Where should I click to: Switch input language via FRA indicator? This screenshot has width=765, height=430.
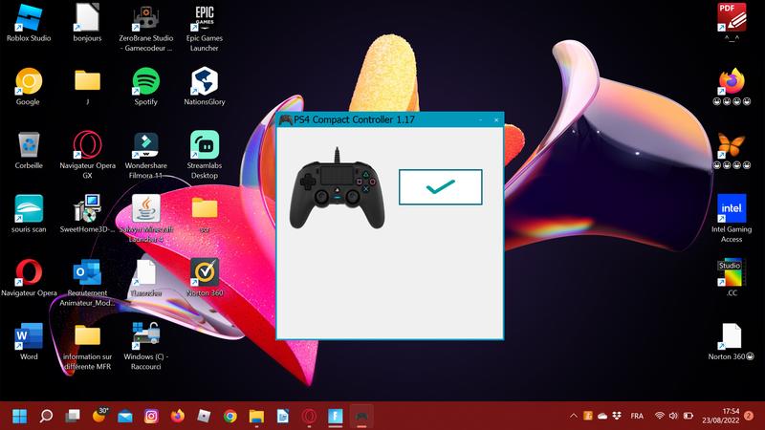637,416
